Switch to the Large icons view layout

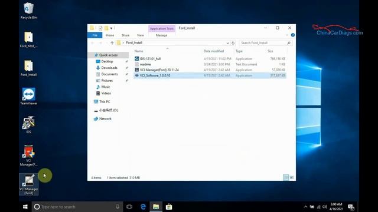click(292, 178)
